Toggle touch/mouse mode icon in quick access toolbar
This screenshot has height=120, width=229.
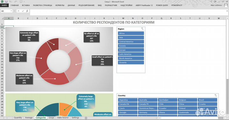click(x=21, y=2)
